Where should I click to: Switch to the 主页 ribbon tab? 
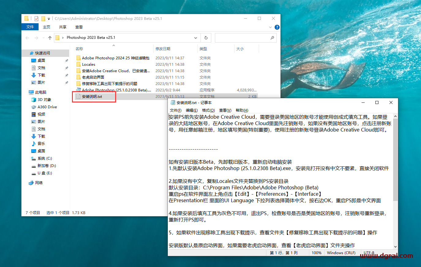pyautogui.click(x=47, y=27)
